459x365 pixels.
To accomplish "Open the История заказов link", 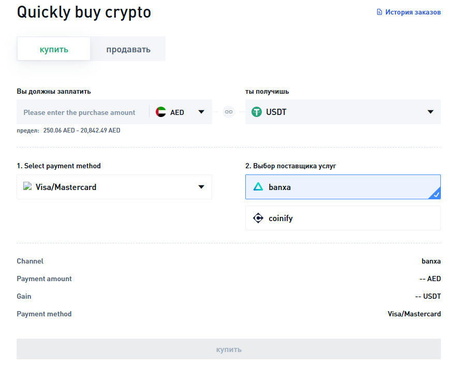I will coord(413,12).
